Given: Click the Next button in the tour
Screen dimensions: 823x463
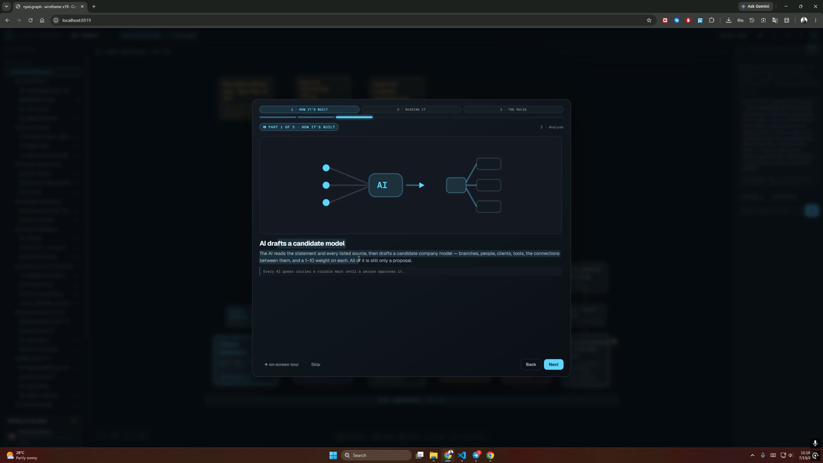Looking at the screenshot, I should pos(553,364).
